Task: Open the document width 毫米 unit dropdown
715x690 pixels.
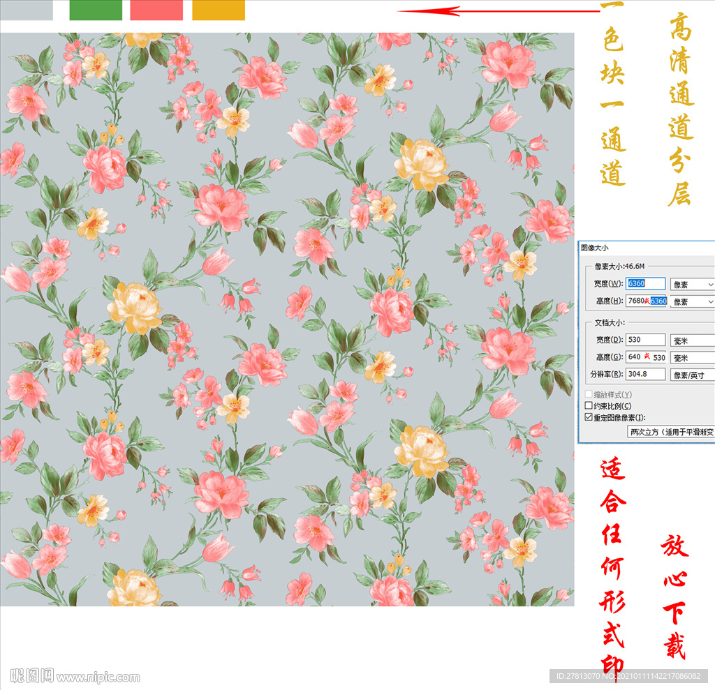Action: (692, 341)
